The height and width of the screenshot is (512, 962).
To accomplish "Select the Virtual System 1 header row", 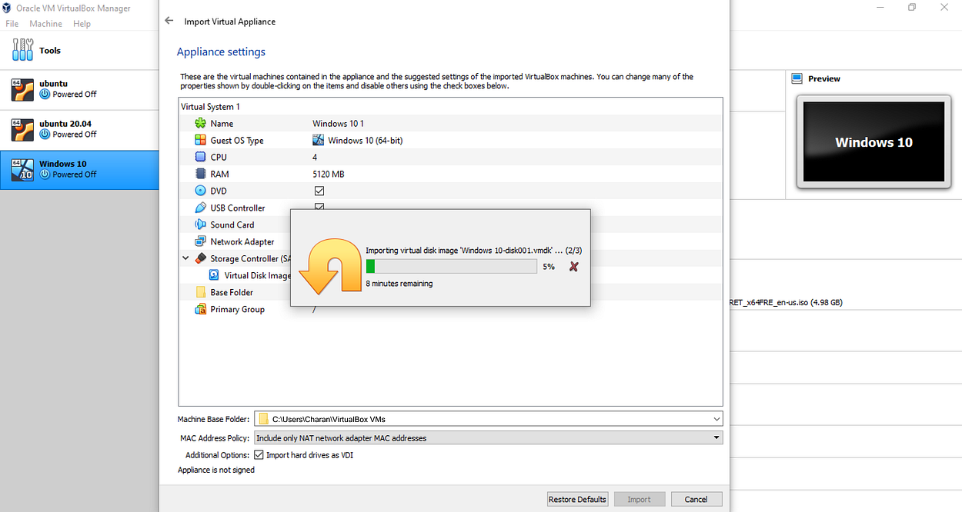I will tap(450, 106).
